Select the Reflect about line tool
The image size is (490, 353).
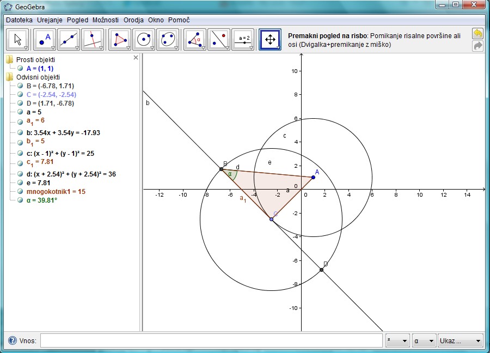[219, 40]
